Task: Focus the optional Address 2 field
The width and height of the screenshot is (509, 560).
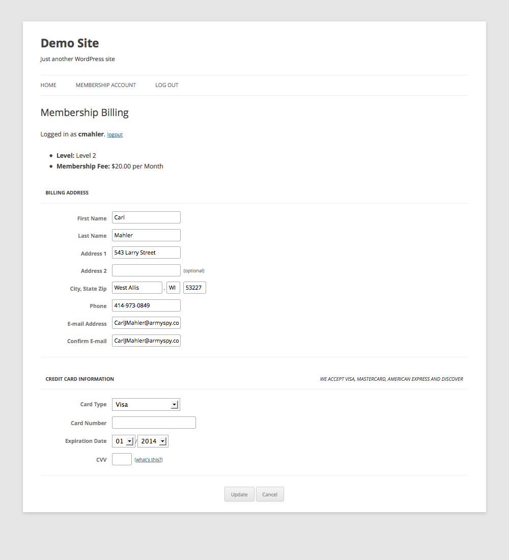Action: click(x=146, y=270)
